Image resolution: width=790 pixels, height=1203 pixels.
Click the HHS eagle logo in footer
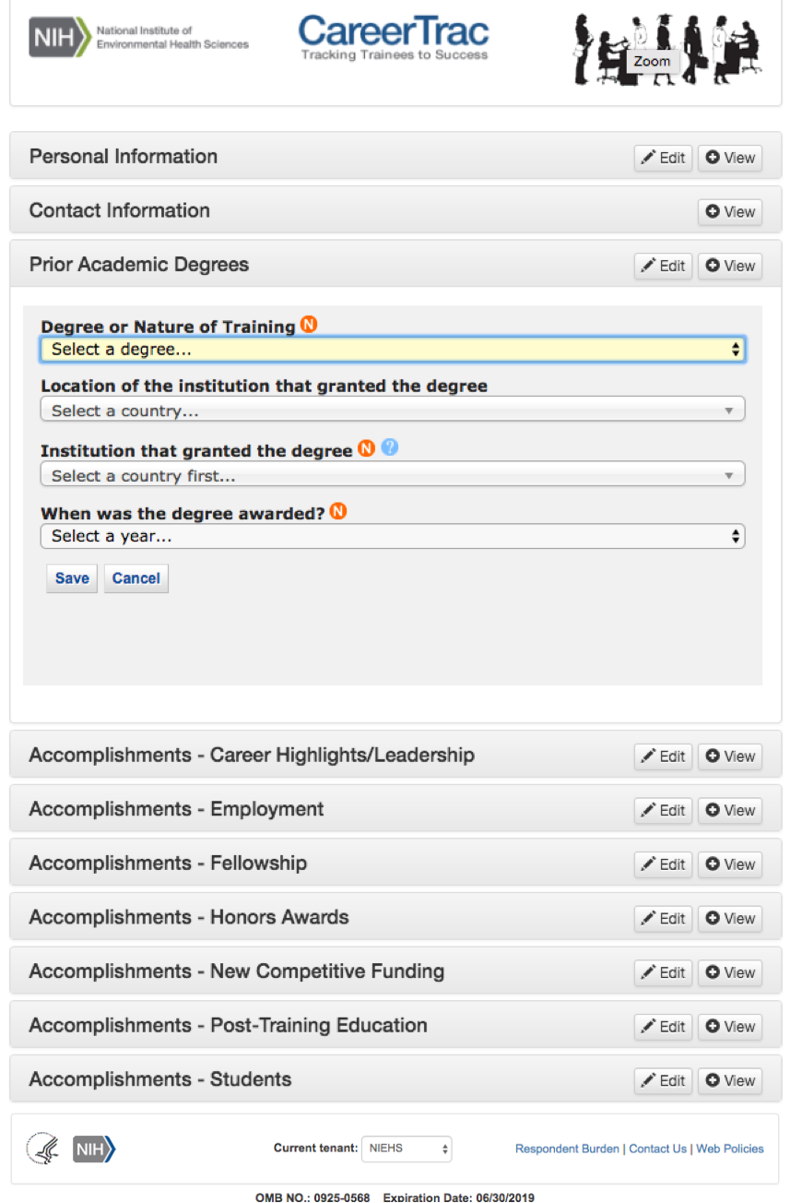pos(43,1149)
